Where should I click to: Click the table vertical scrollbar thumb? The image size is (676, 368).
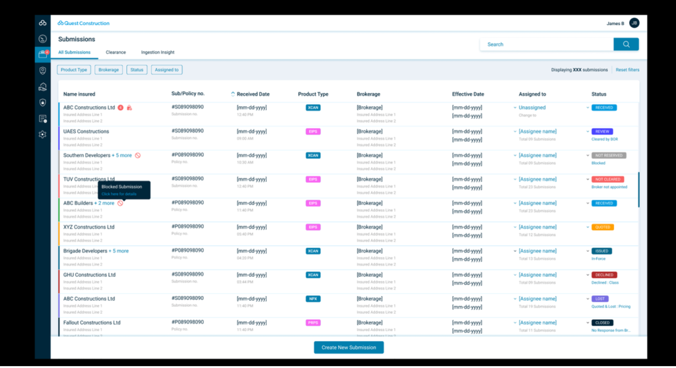click(638, 189)
